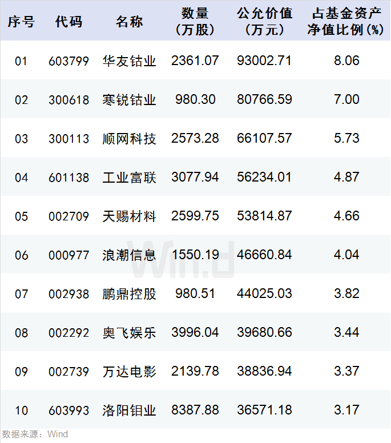Click quantity value 3077.94
This screenshot has height=443, width=391.
tap(195, 177)
